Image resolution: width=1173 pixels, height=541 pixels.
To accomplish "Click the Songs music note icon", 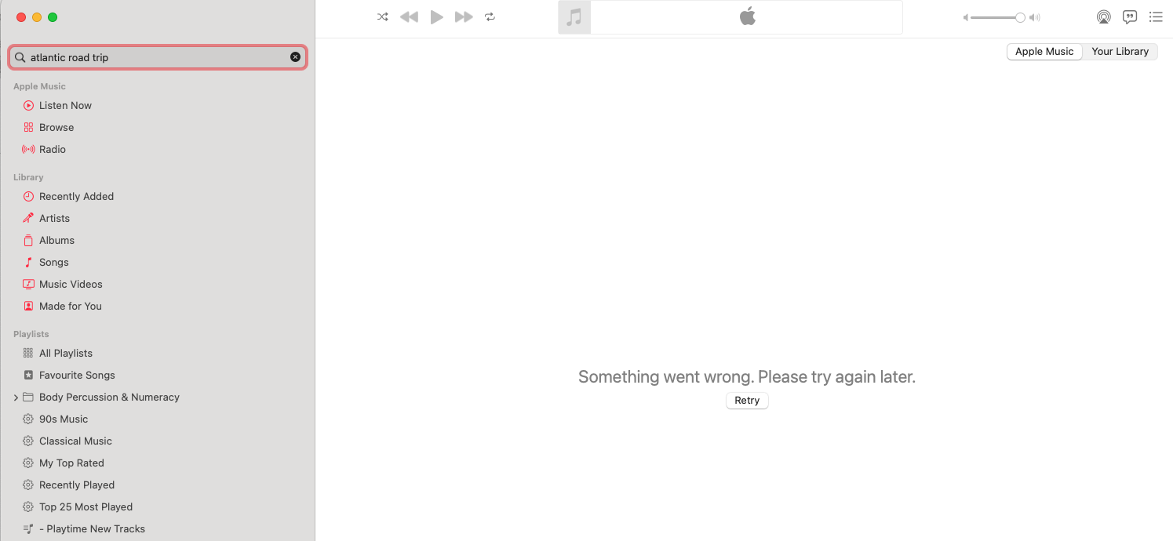I will pyautogui.click(x=28, y=263).
